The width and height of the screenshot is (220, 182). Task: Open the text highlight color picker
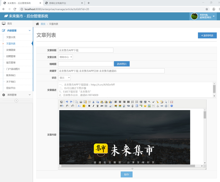click(84, 106)
